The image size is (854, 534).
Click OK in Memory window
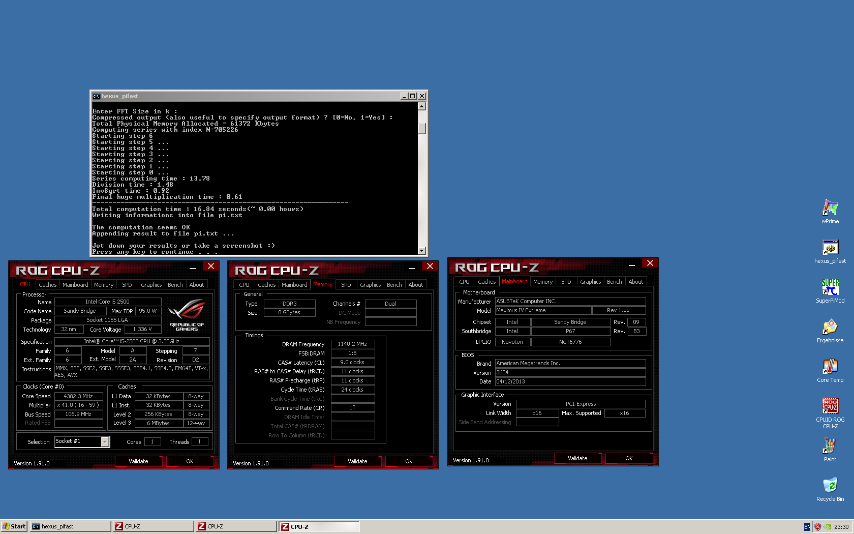[x=409, y=461]
